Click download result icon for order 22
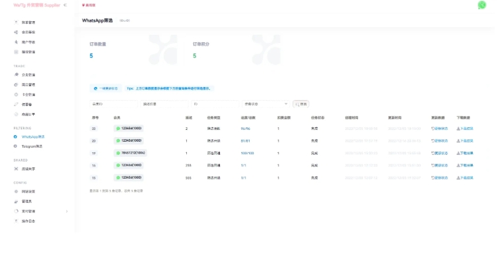 pos(465,128)
